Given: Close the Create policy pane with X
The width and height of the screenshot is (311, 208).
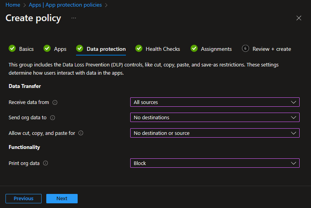Looking at the screenshot, I should [x=299, y=18].
